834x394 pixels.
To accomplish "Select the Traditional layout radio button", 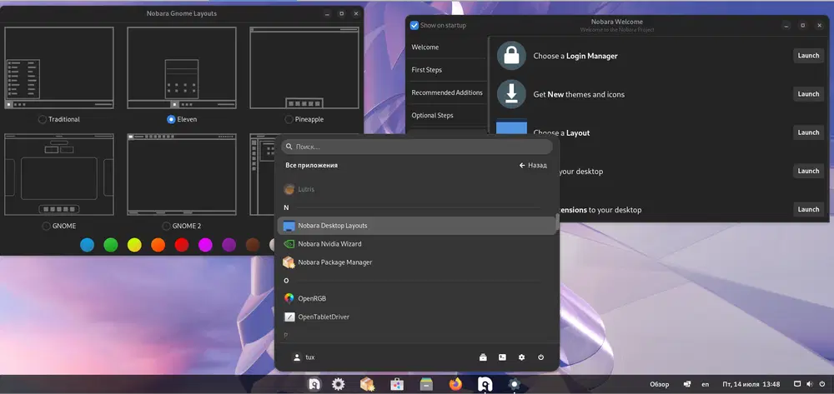I will pos(43,119).
